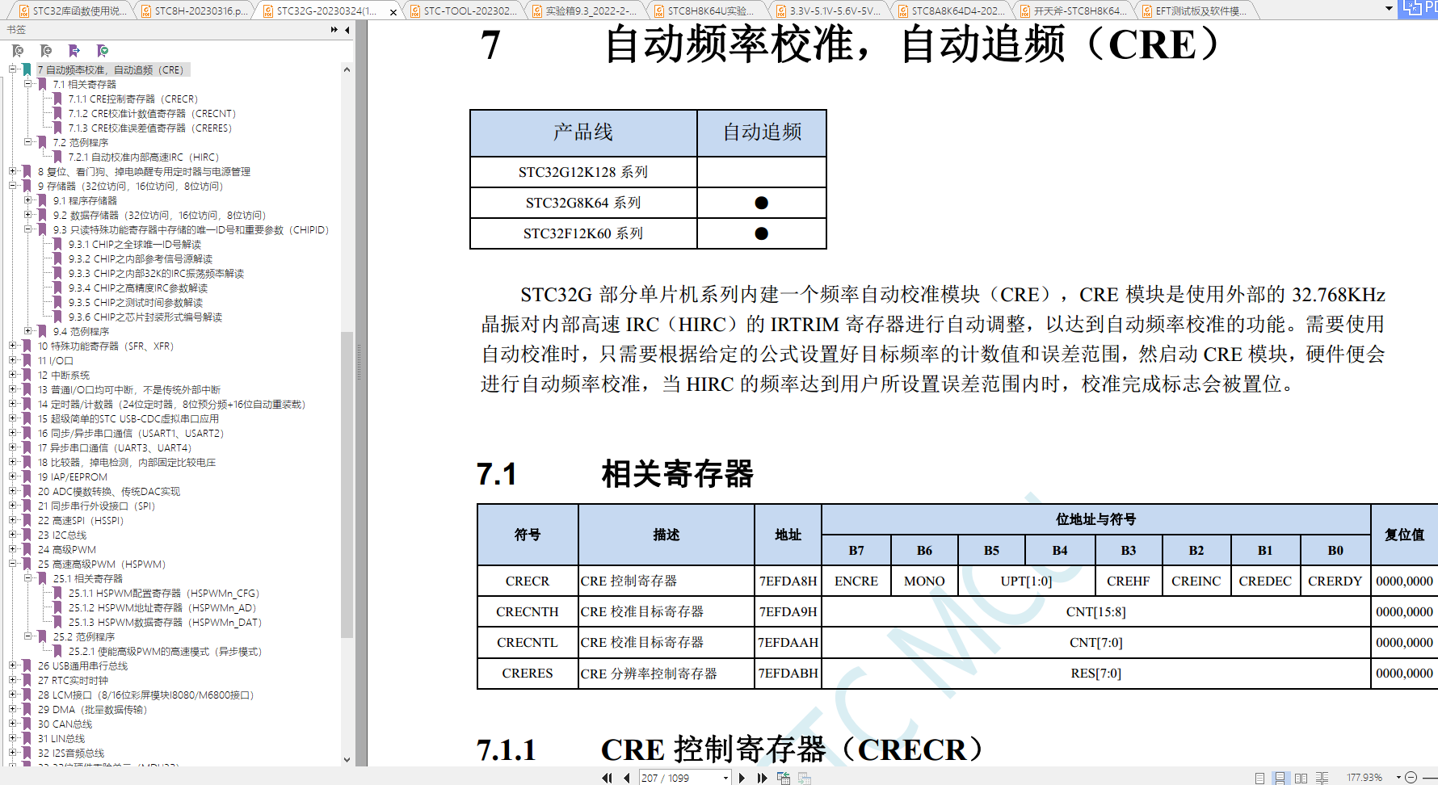Click the bookmarks scrollbar down arrow
1438x785 pixels.
[x=347, y=759]
